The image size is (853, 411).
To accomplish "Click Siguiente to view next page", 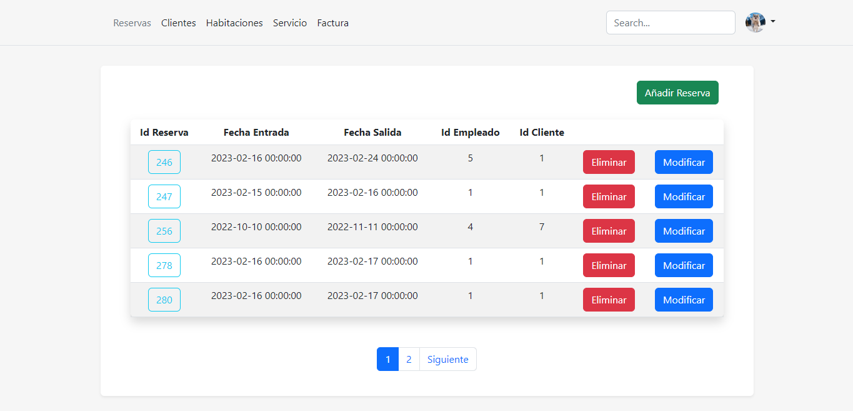I will click(x=447, y=358).
